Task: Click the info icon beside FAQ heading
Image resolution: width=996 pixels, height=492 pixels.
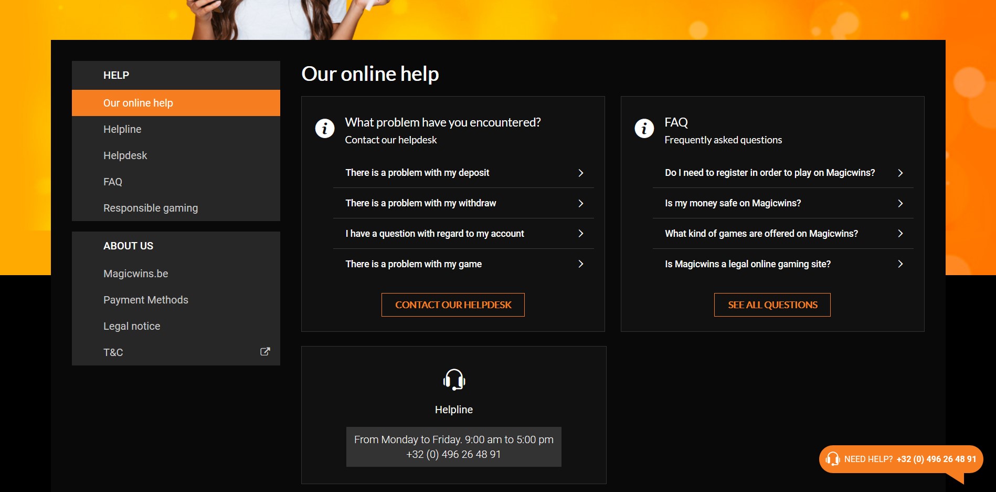Action: click(644, 128)
